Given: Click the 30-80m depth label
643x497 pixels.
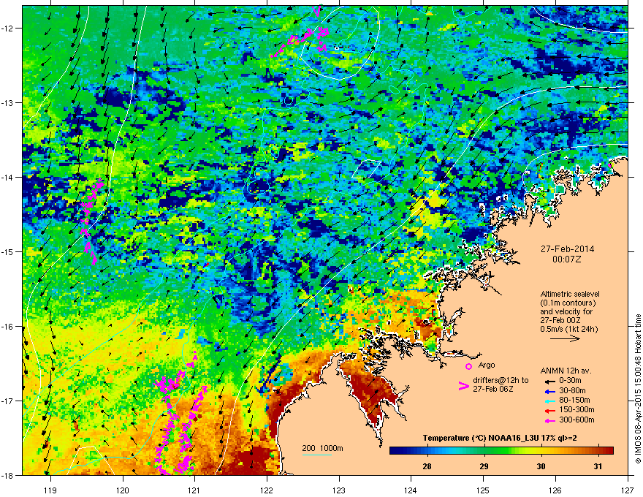Looking at the screenshot, I should (x=572, y=390).
